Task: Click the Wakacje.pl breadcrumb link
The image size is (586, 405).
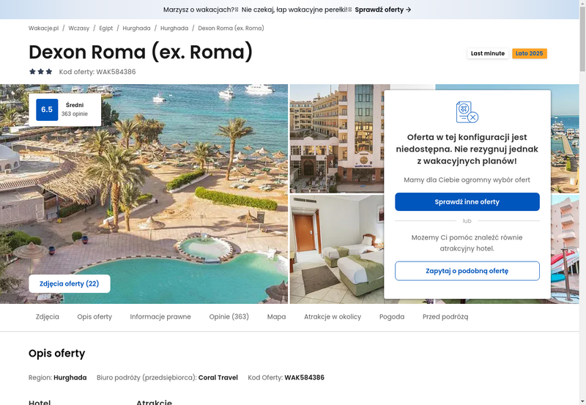Action: point(43,28)
